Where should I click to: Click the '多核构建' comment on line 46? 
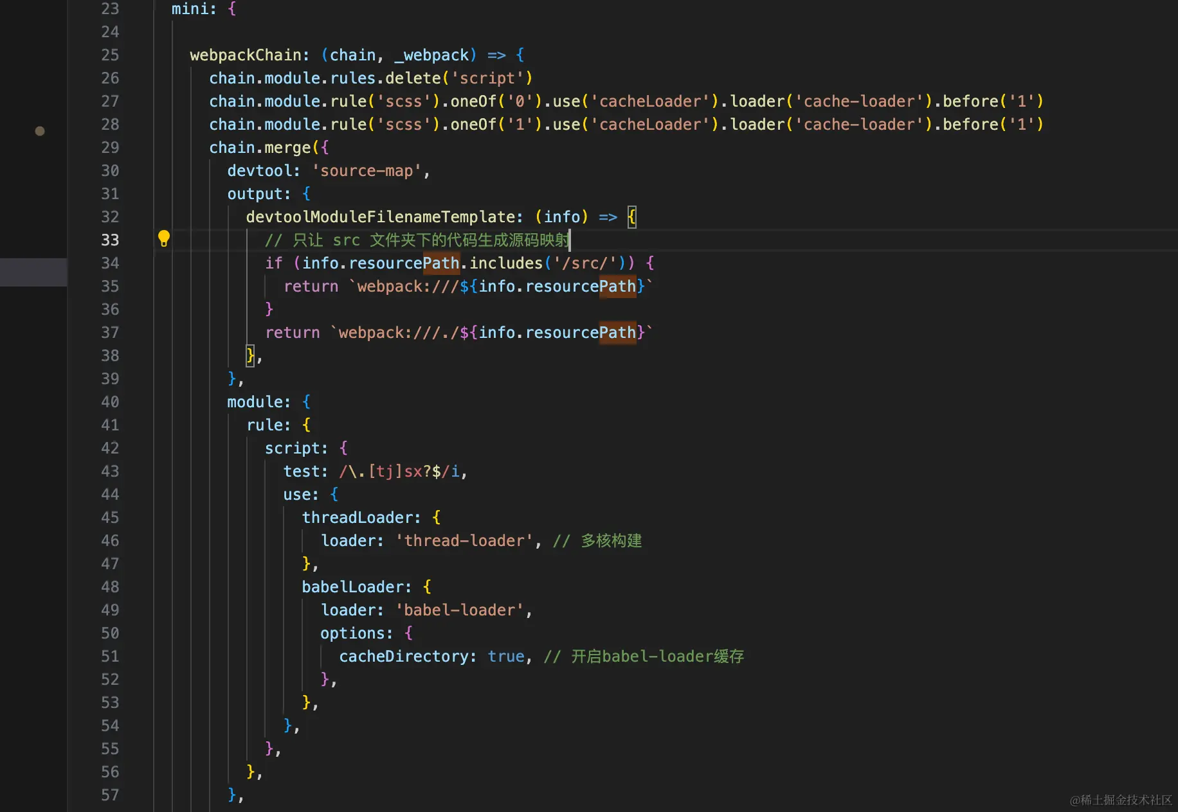click(597, 541)
